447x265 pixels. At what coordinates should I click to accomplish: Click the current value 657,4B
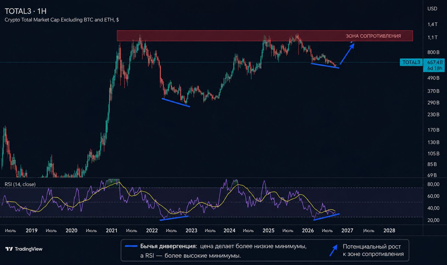pyautogui.click(x=435, y=62)
